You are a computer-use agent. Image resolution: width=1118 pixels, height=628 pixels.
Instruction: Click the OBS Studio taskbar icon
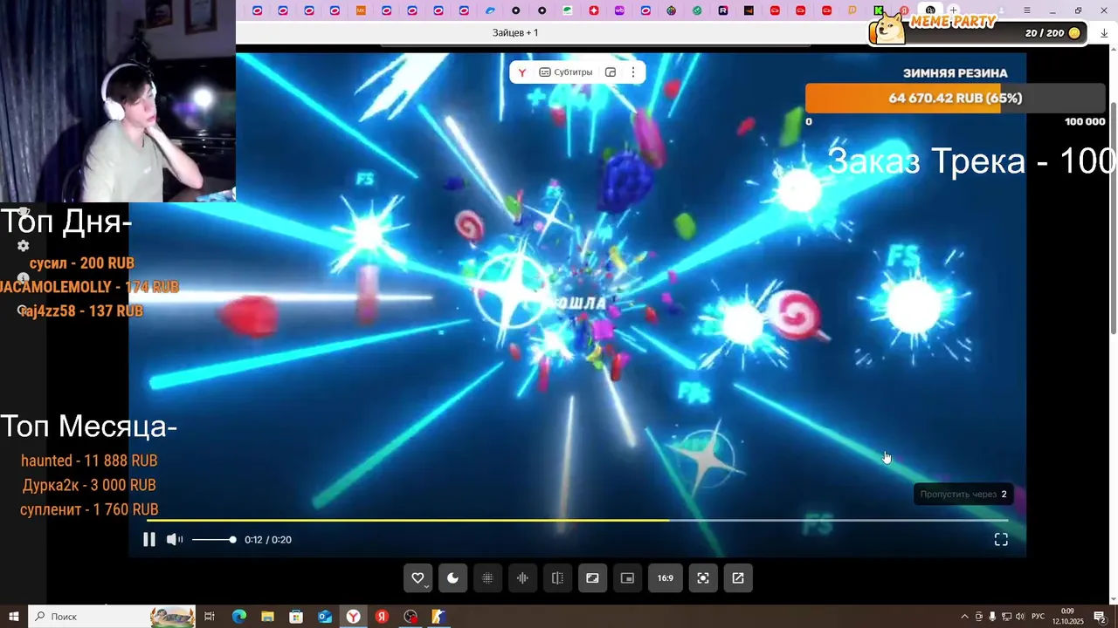click(411, 617)
